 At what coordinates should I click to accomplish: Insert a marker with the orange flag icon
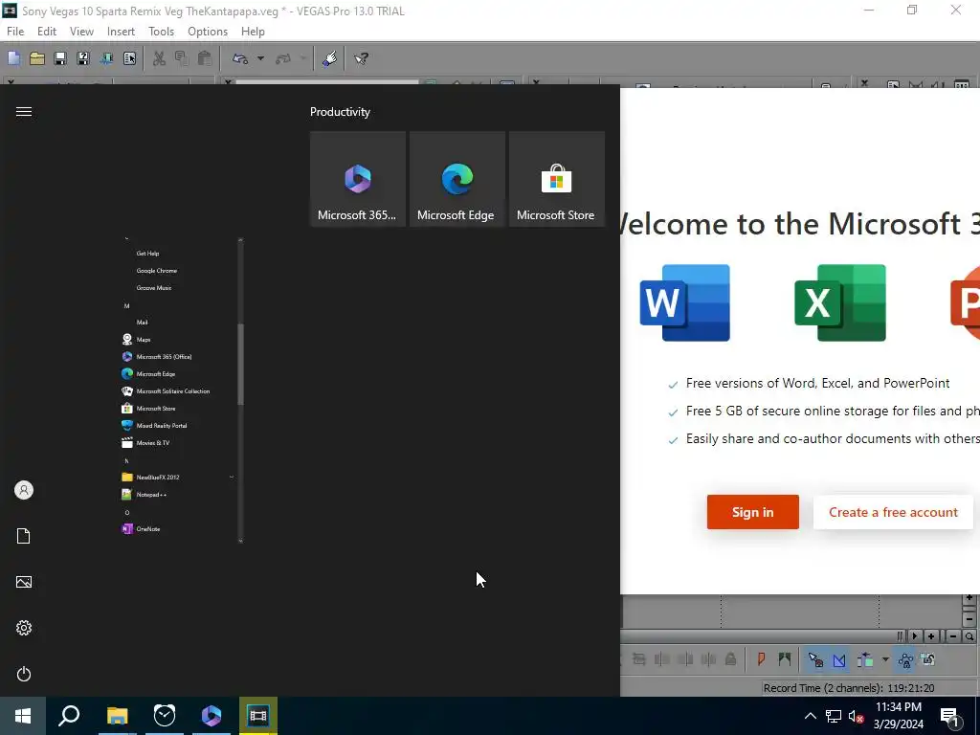pos(761,659)
